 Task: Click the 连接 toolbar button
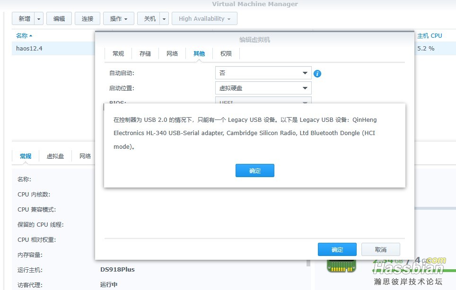[x=87, y=19]
